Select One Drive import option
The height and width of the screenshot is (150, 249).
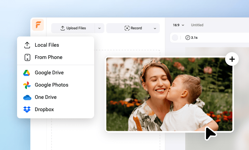56,97
